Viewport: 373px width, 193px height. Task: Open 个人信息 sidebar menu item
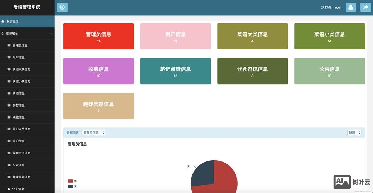pyautogui.click(x=27, y=189)
